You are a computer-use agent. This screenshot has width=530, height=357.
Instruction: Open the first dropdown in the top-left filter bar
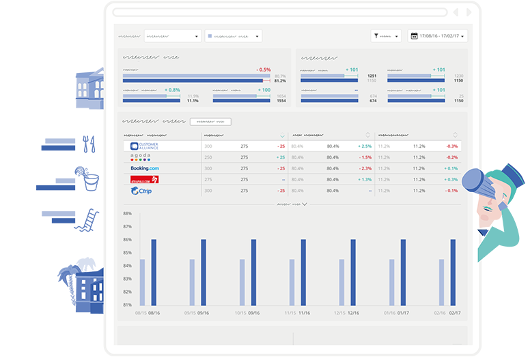pos(171,36)
